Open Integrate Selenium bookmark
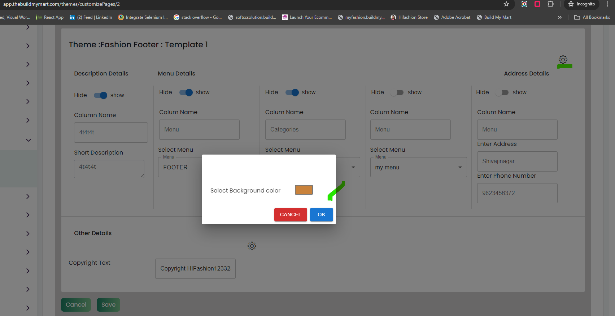 143,17
